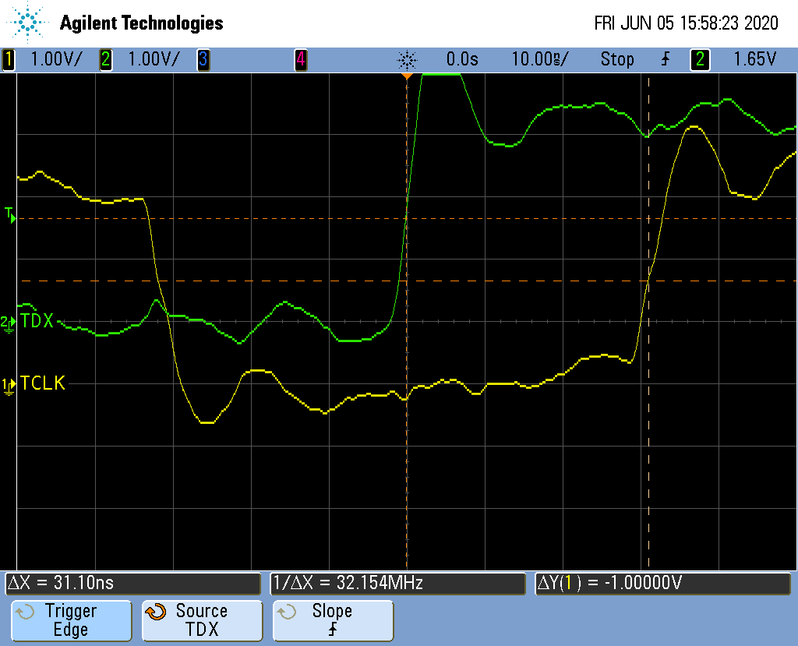The width and height of the screenshot is (798, 646).
Task: Click the 10.00 ns timebase setting
Action: pyautogui.click(x=539, y=59)
